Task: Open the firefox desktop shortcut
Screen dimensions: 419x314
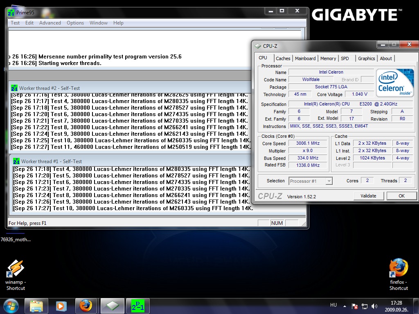Action: (399, 274)
